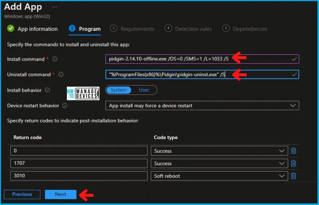Click into the Uninstall command field

tap(202, 74)
